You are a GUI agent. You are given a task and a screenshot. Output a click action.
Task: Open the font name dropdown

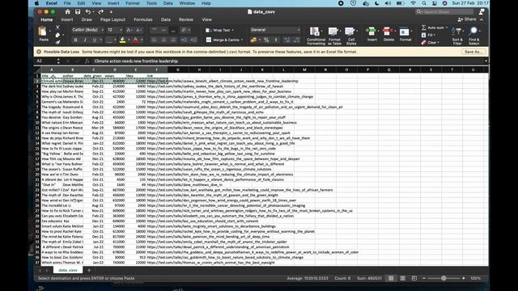(103, 30)
